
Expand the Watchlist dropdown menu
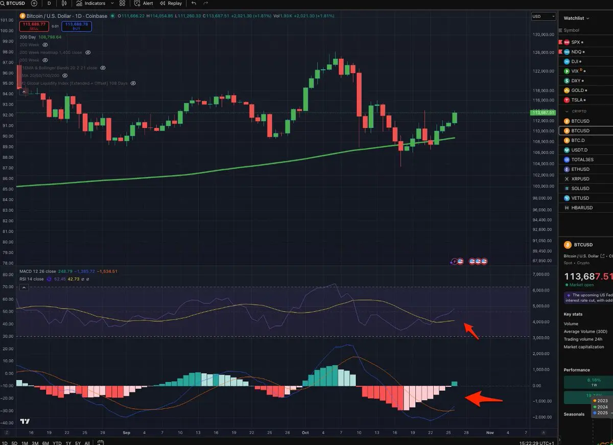click(576, 18)
